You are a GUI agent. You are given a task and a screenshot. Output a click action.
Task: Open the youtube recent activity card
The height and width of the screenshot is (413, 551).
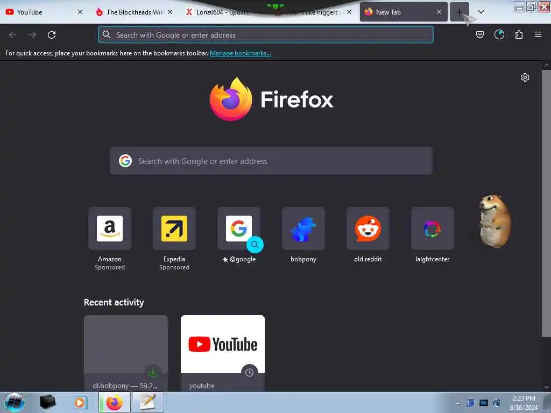[223, 353]
